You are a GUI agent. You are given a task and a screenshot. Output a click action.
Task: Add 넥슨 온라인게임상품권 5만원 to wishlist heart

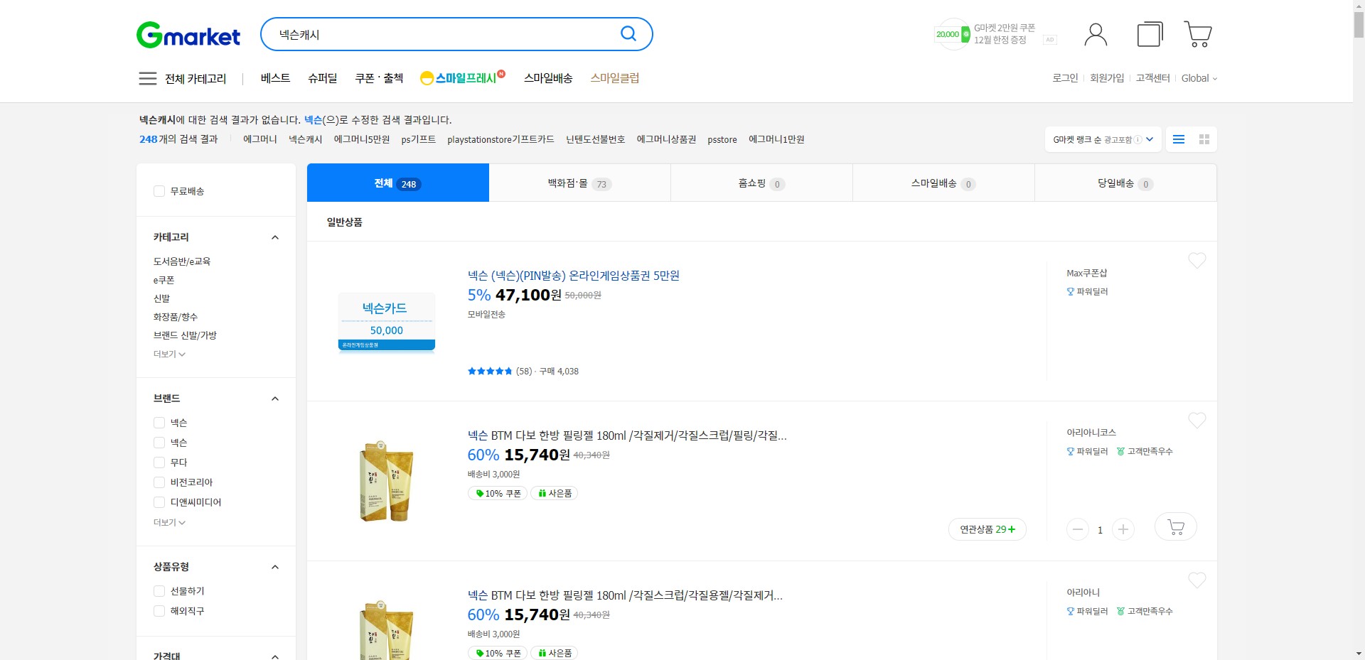click(1197, 261)
